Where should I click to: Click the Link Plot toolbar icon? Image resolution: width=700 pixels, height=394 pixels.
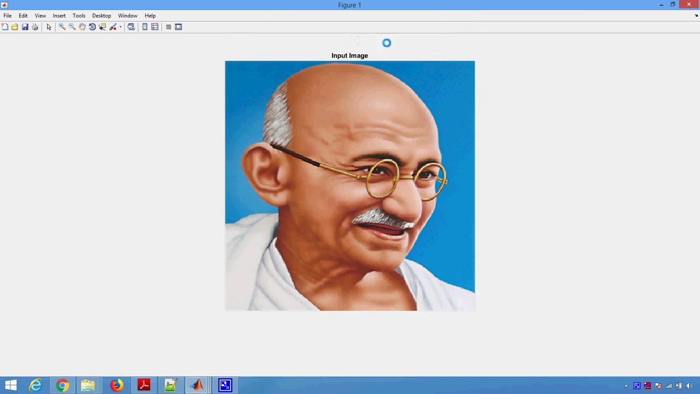pyautogui.click(x=131, y=27)
